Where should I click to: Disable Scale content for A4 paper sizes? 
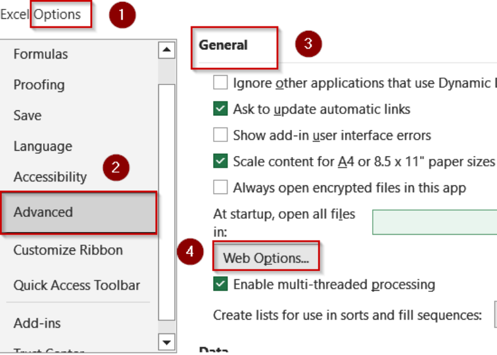[x=221, y=161]
